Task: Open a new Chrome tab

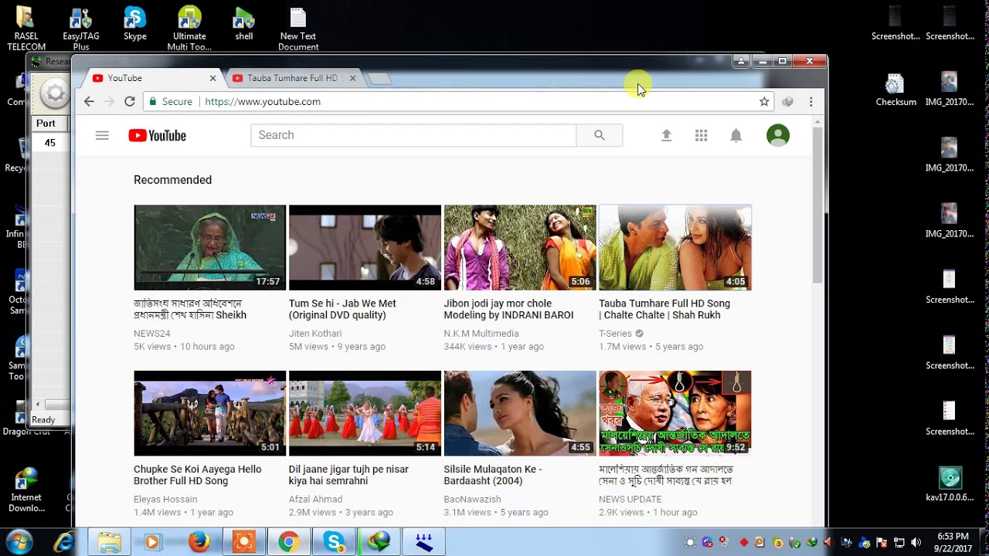Action: coord(379,78)
